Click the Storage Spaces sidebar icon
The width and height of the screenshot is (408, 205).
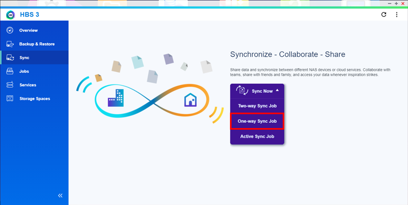(10, 99)
